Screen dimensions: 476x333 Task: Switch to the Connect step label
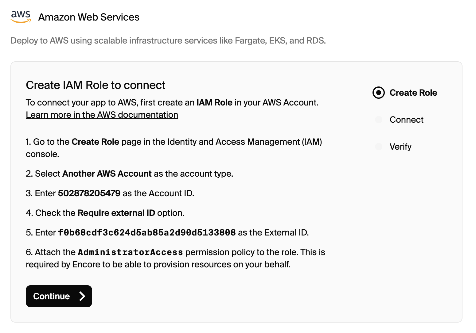406,120
